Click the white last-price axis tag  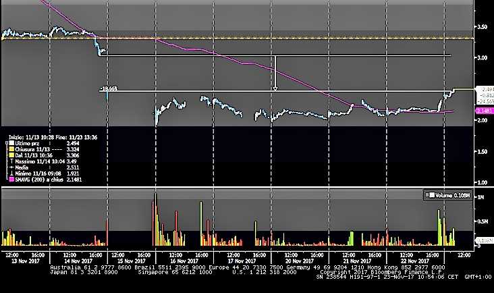(485, 95)
